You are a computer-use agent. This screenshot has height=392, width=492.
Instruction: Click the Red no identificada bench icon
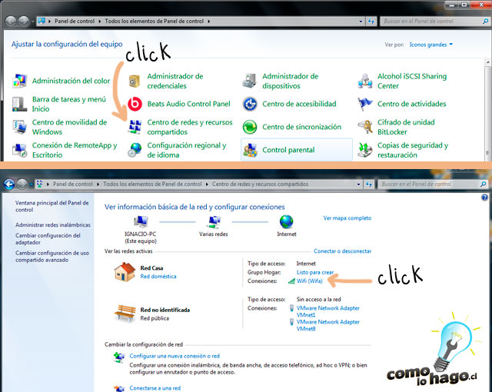(124, 313)
